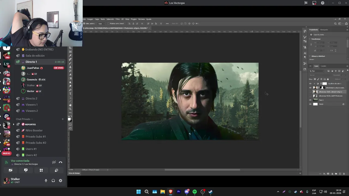Join the Nitro Booster voice channel

(x=40, y=130)
